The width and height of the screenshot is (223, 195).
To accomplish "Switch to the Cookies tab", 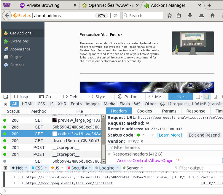I will pos(144,111).
